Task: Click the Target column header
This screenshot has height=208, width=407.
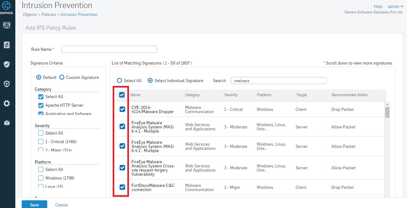Action: [301, 95]
